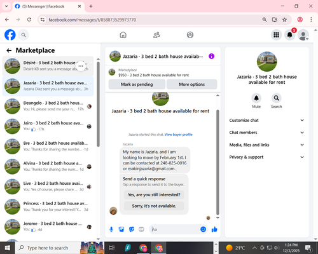Open the Jazaria chat header title

pos(163,57)
